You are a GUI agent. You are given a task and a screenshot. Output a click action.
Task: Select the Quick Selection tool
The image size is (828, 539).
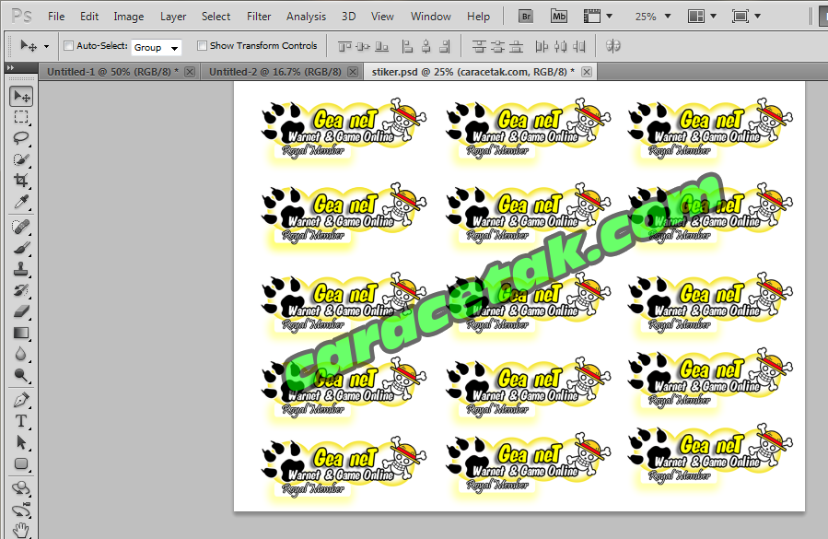21,159
